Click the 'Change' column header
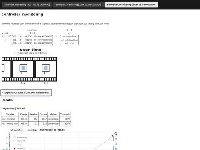200x150 pixels. click(24, 114)
